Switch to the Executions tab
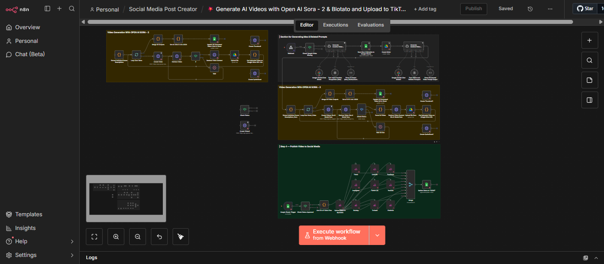604x264 pixels. 335,25
